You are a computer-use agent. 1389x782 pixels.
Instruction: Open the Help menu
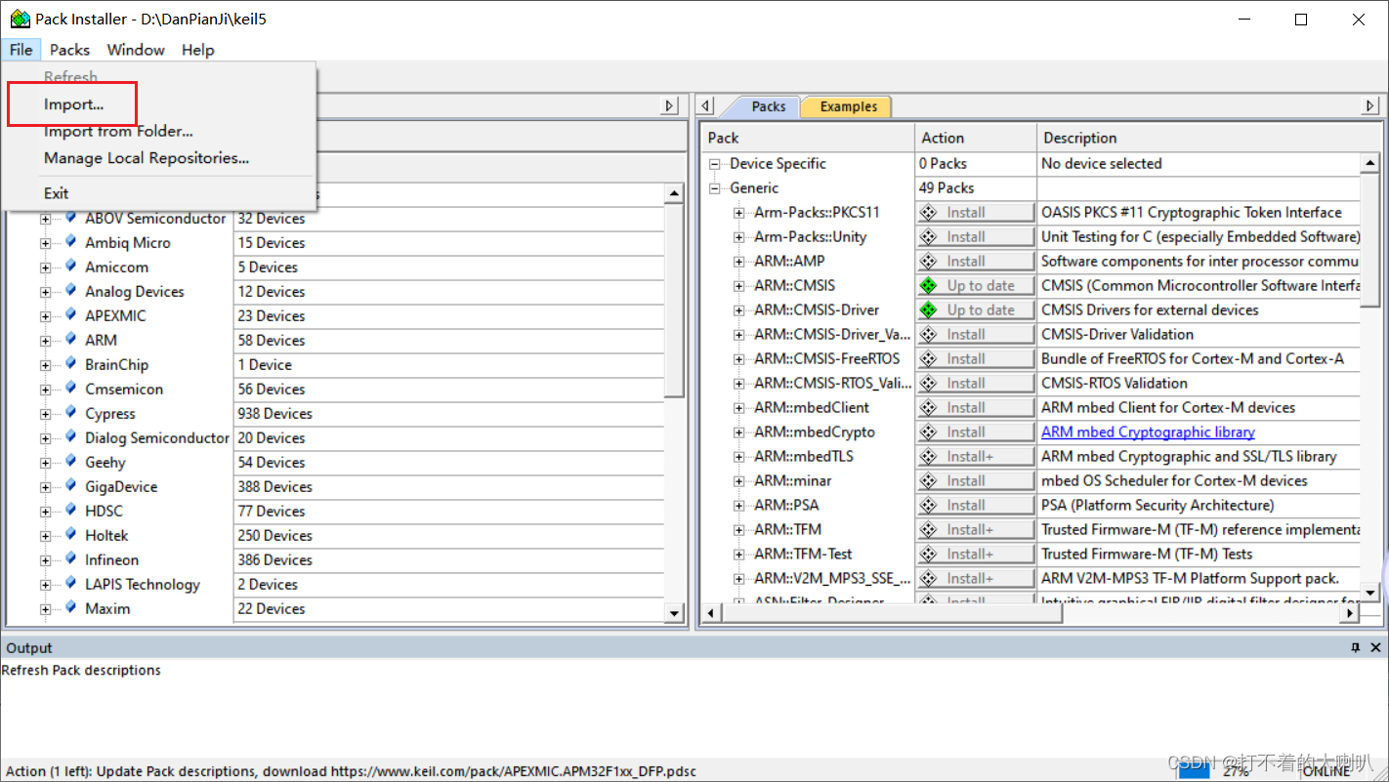pos(197,50)
